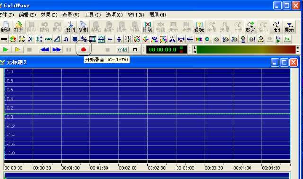Open the 选项 (O) menu

[114, 15]
